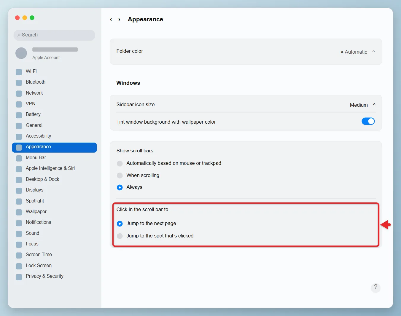This screenshot has height=316, width=401.
Task: Click the Battery sidebar icon
Action: point(19,115)
